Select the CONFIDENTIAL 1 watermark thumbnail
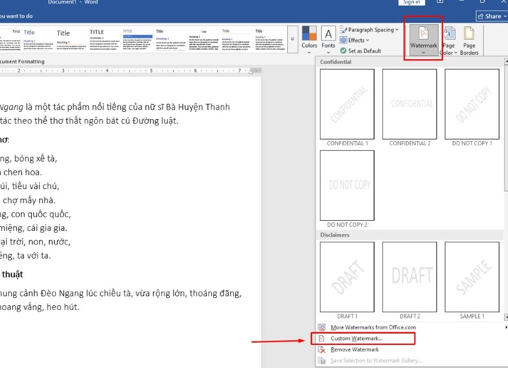Viewport: 508px width, 368px height. click(347, 104)
